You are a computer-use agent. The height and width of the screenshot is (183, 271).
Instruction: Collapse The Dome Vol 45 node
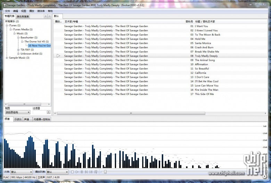point(22,41)
